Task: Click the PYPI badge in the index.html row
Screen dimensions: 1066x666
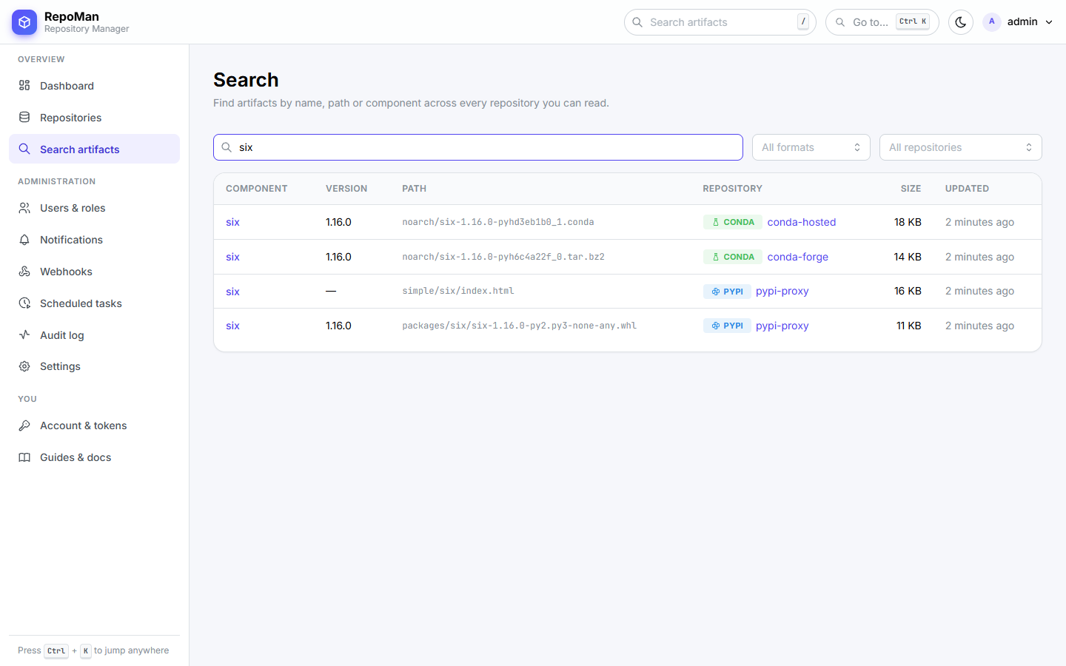Action: [727, 292]
